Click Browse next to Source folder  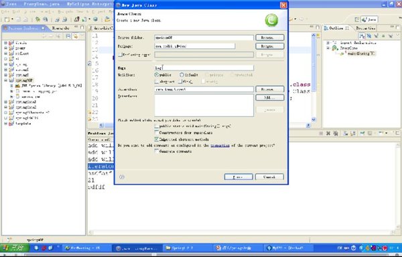(270, 38)
